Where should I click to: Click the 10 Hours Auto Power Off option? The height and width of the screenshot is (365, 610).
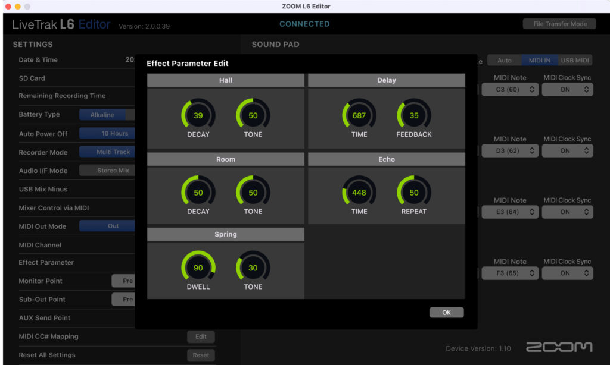tap(107, 133)
